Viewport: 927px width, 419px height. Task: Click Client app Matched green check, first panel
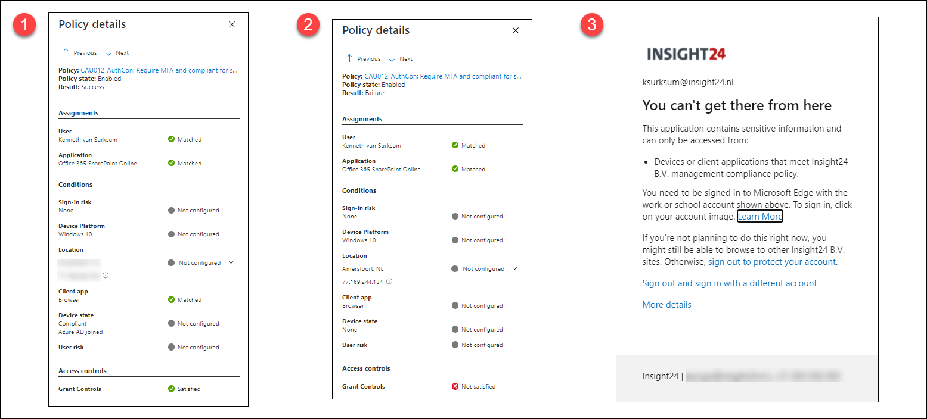coord(171,299)
